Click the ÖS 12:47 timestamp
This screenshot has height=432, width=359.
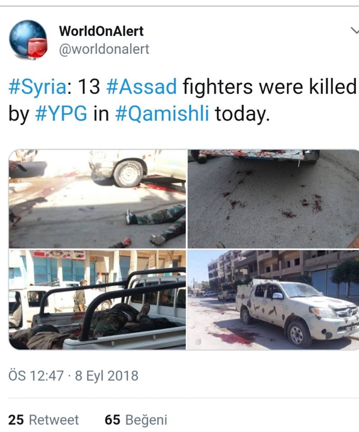tap(36, 376)
